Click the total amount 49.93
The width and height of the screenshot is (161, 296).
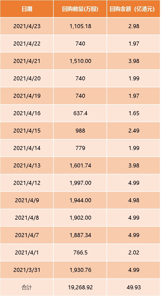134,287
